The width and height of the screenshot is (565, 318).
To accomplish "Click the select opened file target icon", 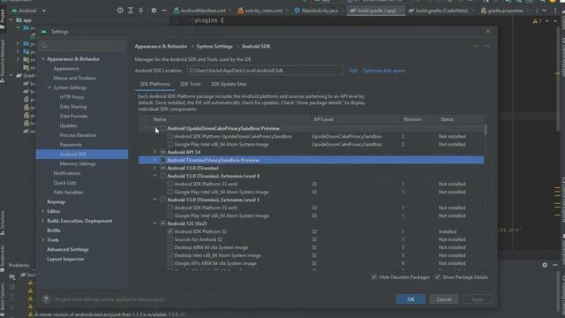I will click(120, 11).
